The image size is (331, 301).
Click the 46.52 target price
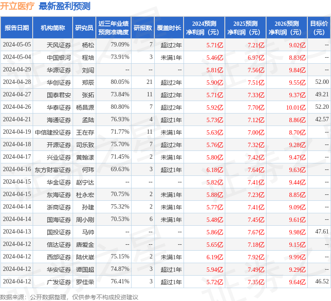pyautogui.click(x=322, y=281)
